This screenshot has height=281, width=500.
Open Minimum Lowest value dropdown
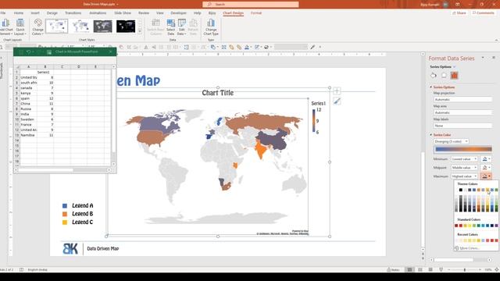coord(464,159)
